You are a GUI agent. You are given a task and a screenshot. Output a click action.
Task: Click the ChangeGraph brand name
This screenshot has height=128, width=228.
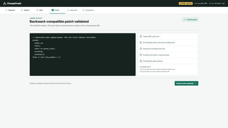[14, 3]
